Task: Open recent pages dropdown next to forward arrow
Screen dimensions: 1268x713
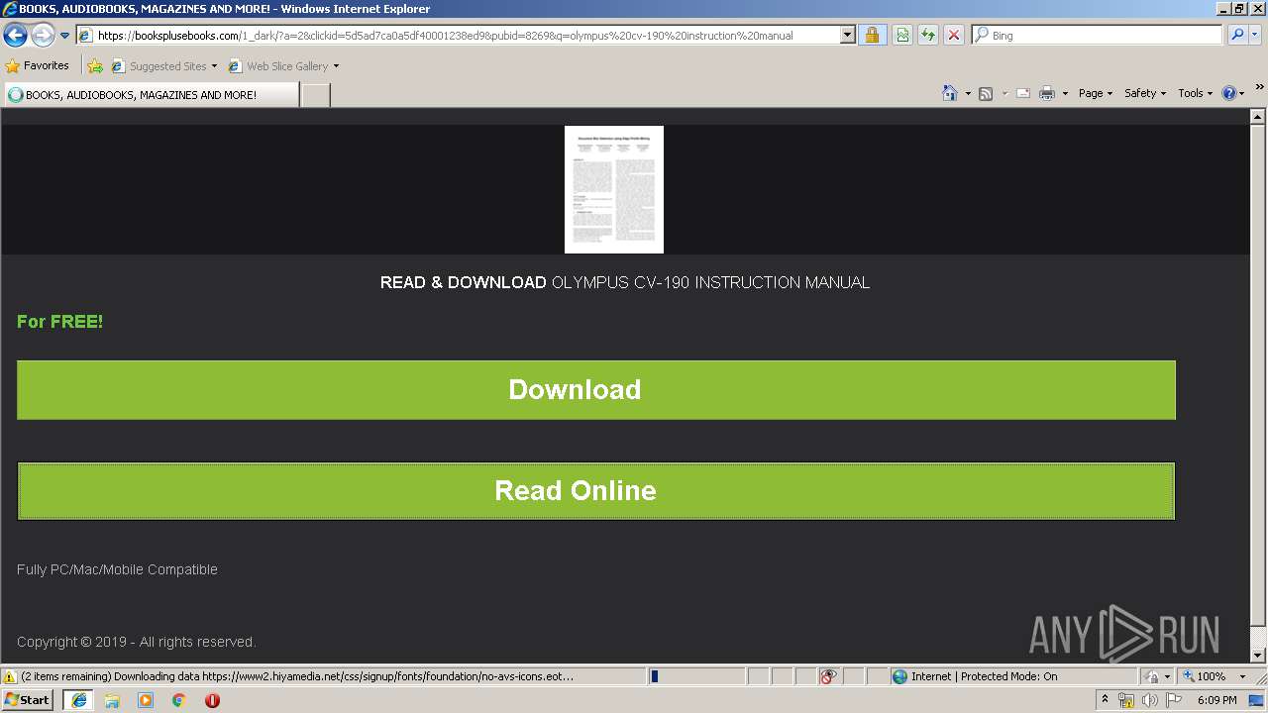Action: coord(65,36)
